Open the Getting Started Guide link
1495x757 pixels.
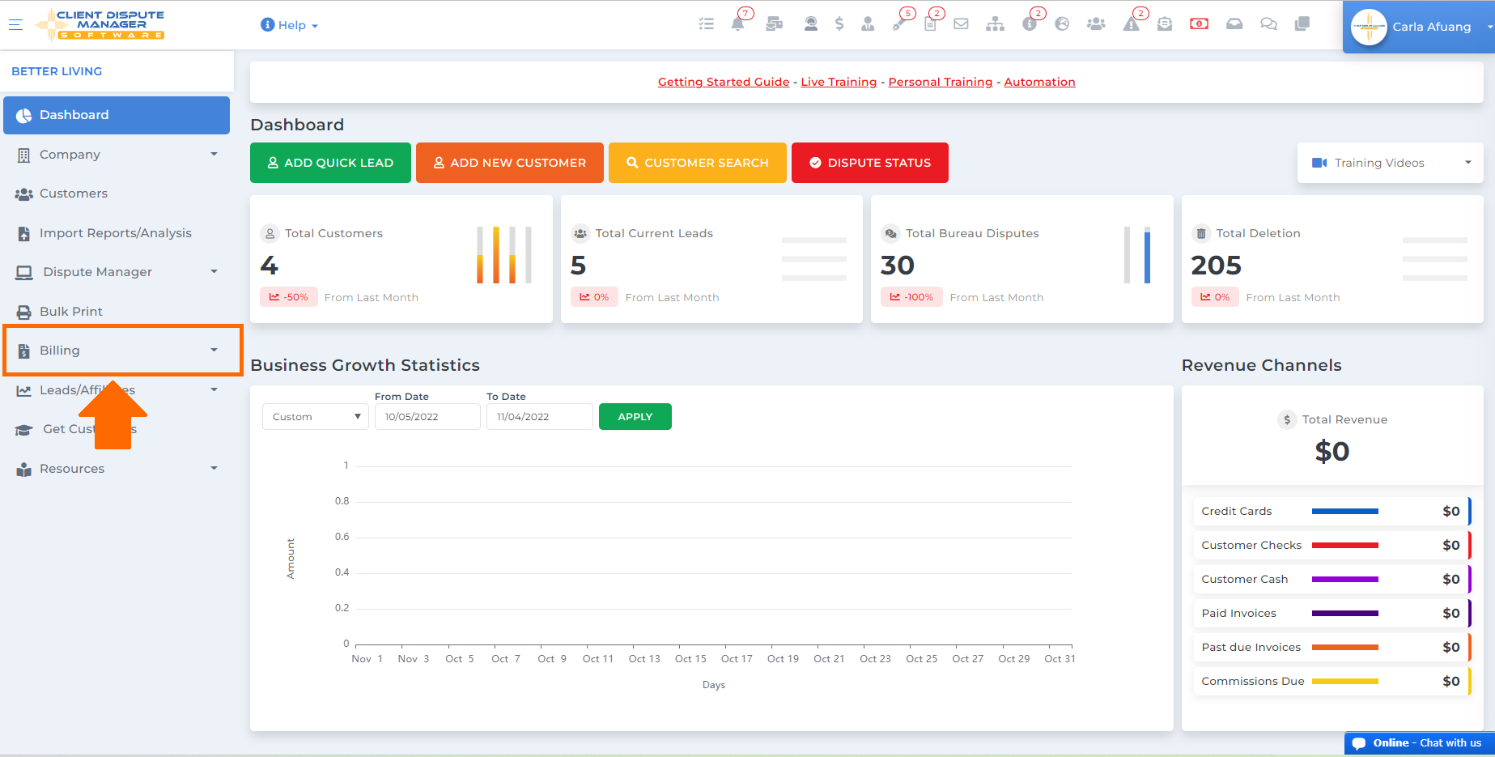click(x=724, y=82)
